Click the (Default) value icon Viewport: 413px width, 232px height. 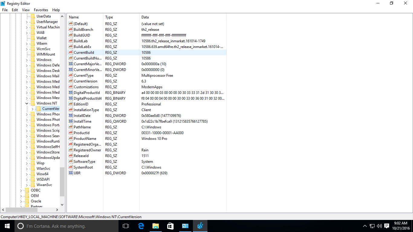coord(71,24)
